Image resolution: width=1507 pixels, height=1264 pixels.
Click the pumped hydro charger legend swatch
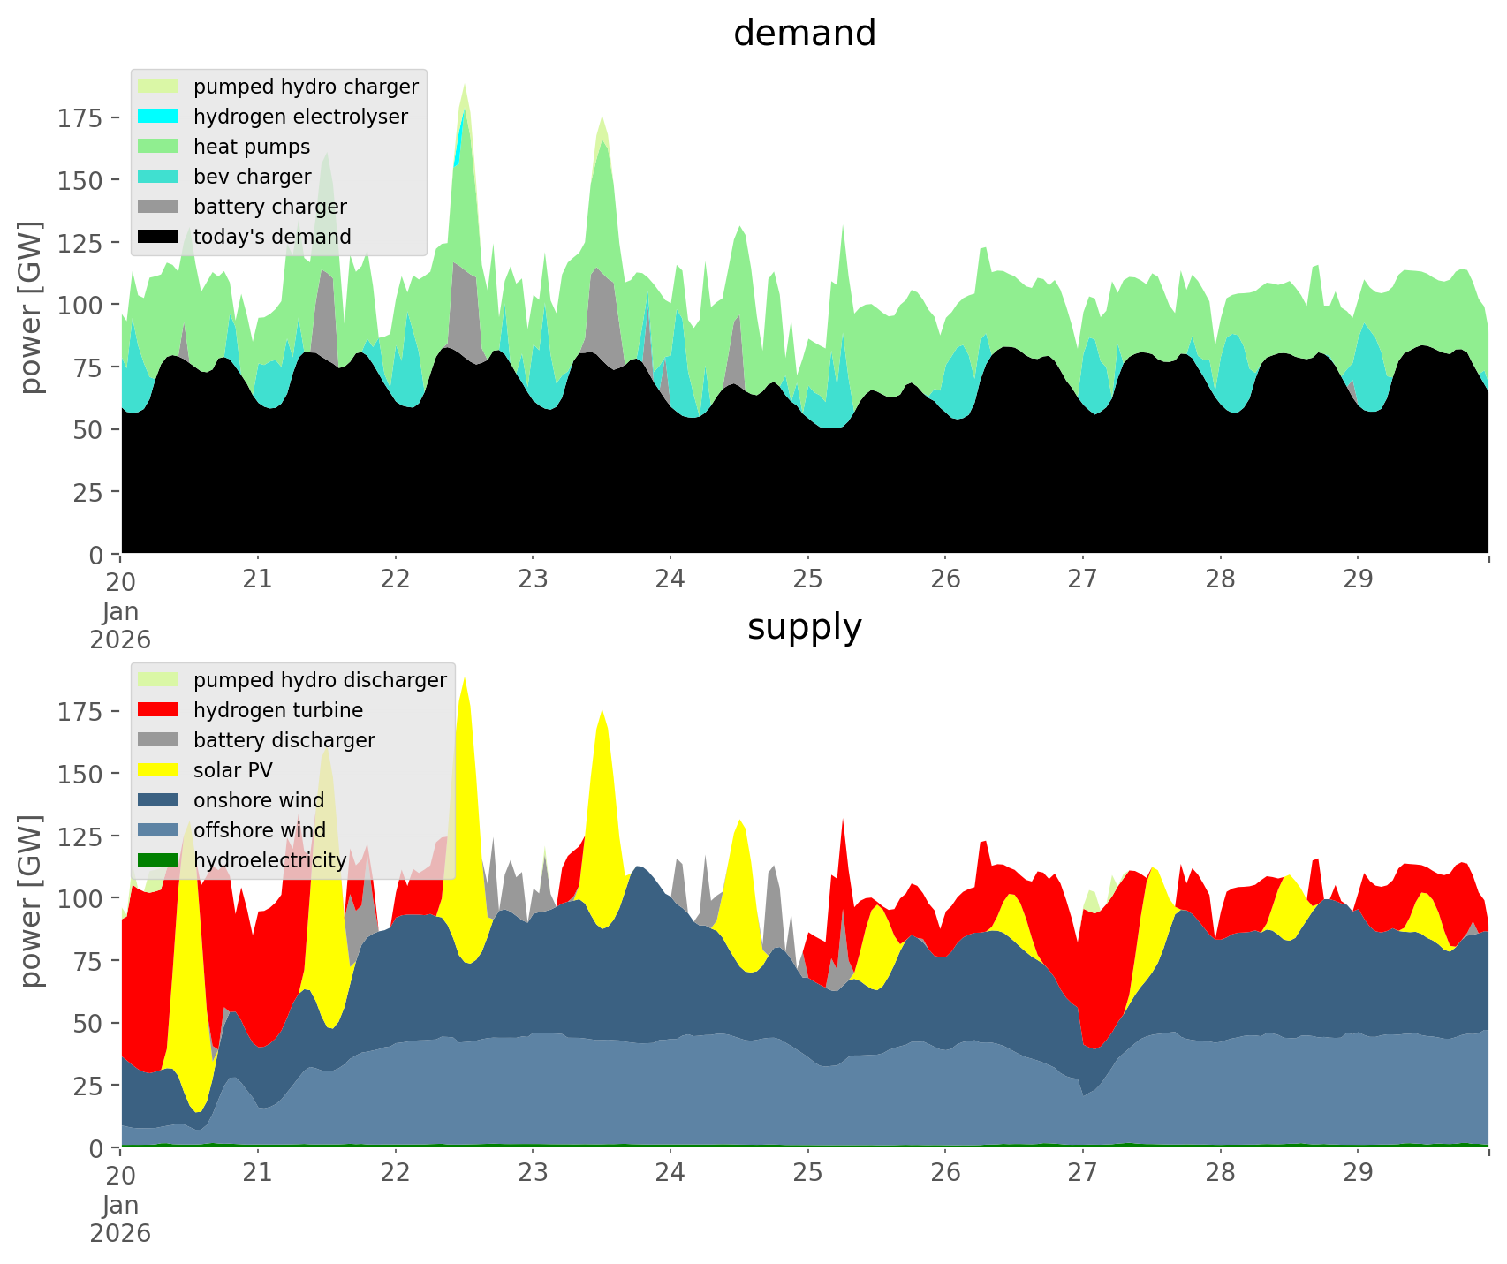[158, 87]
